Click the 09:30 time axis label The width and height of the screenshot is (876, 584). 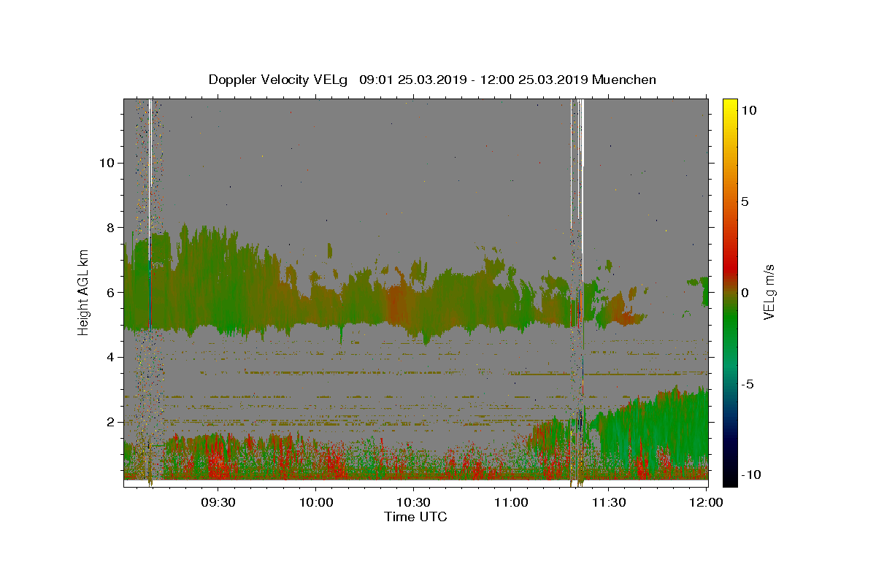tap(218, 502)
